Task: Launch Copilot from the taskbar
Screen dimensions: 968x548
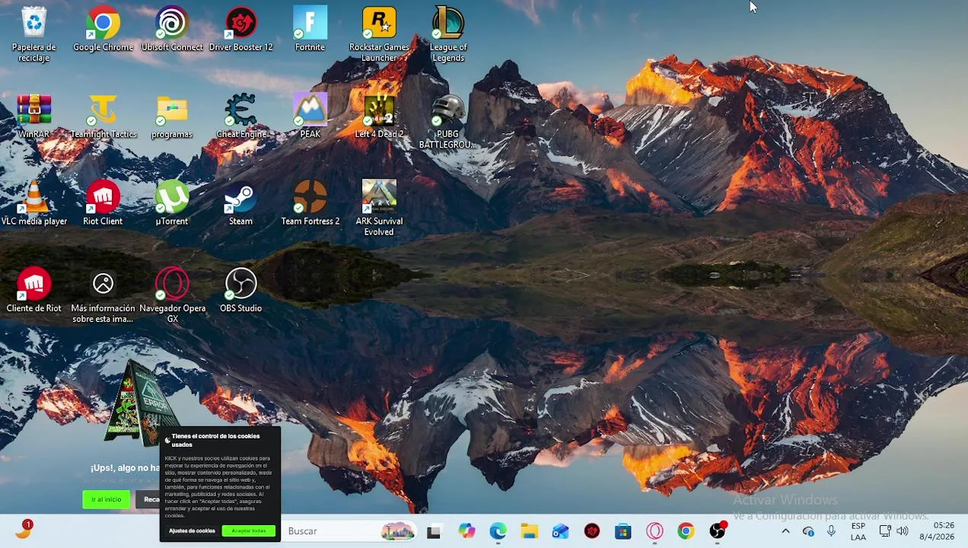Action: coord(466,531)
